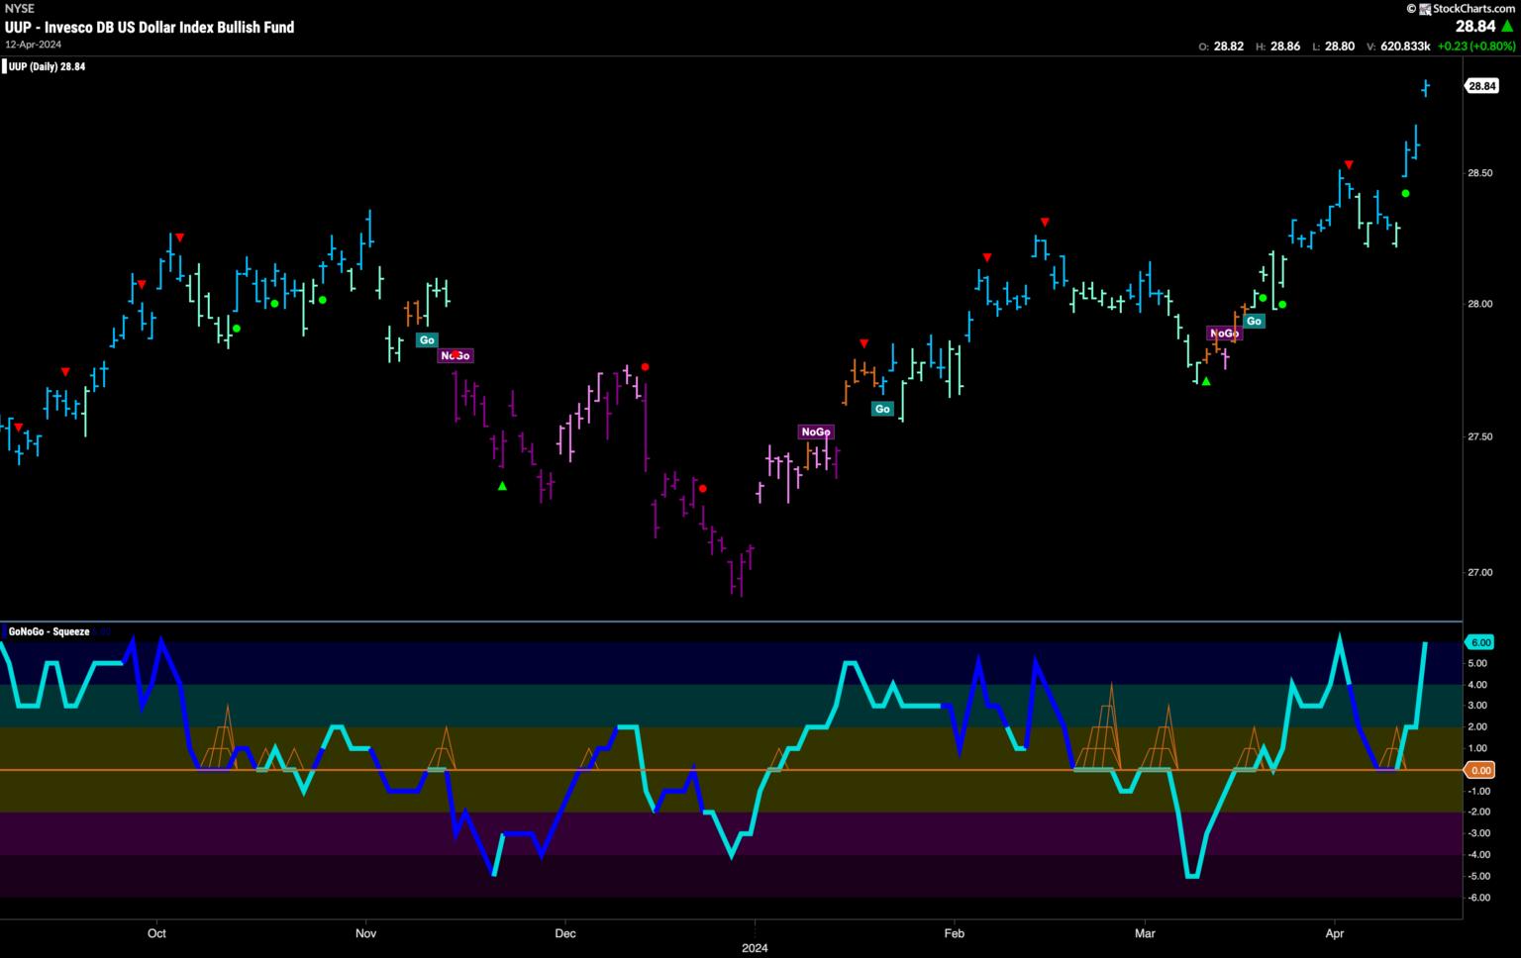
Task: Click the November 'Go' signal marker
Action: pyautogui.click(x=427, y=339)
